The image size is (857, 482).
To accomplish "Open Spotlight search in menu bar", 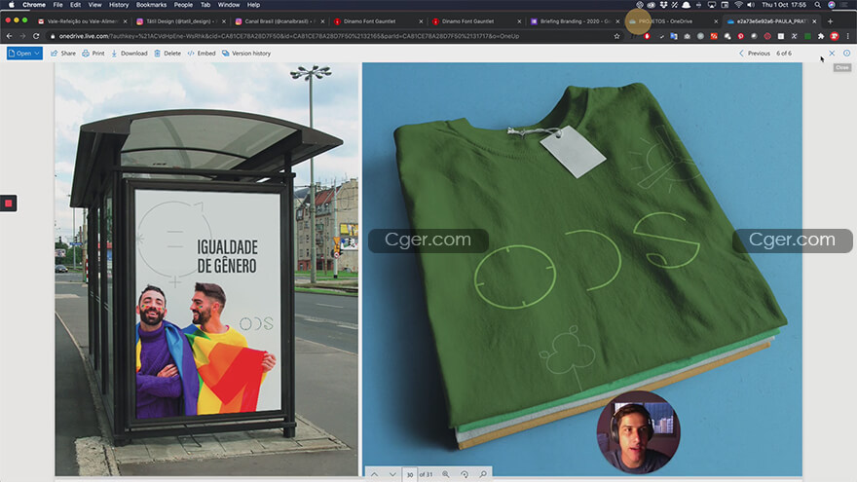I will pyautogui.click(x=818, y=4).
